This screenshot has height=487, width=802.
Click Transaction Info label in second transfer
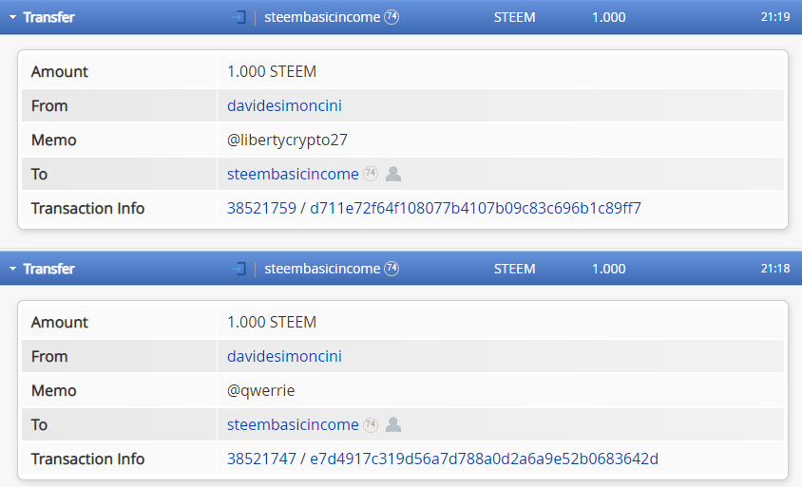click(x=88, y=459)
